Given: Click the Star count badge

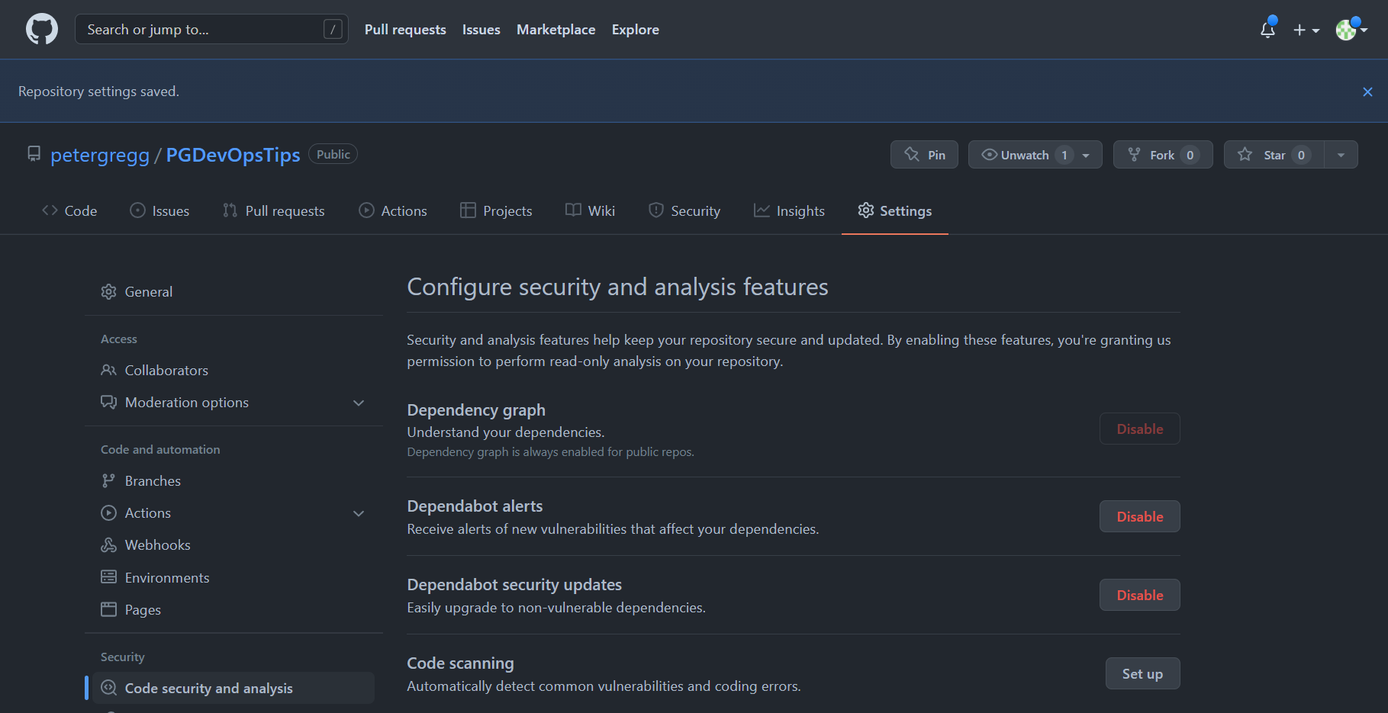Looking at the screenshot, I should [1301, 155].
